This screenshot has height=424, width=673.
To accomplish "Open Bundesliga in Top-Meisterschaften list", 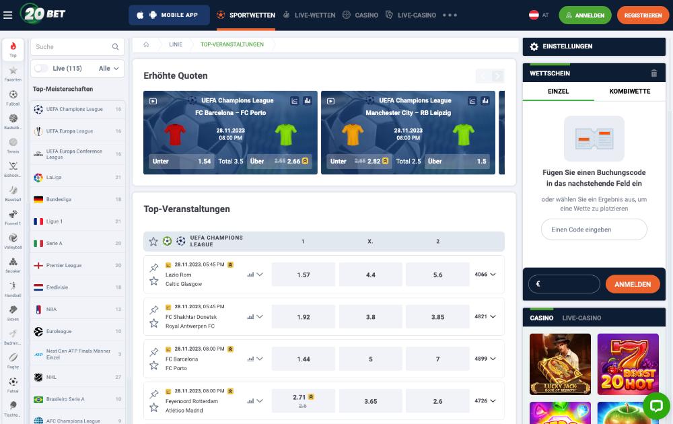I will pos(77,200).
